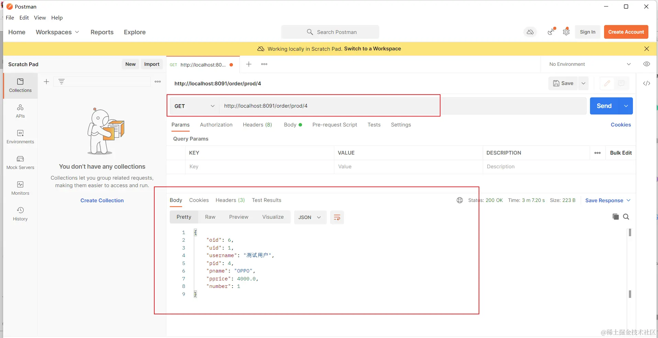658x338 pixels.
Task: Open the collections panel options menu
Action: 158,82
